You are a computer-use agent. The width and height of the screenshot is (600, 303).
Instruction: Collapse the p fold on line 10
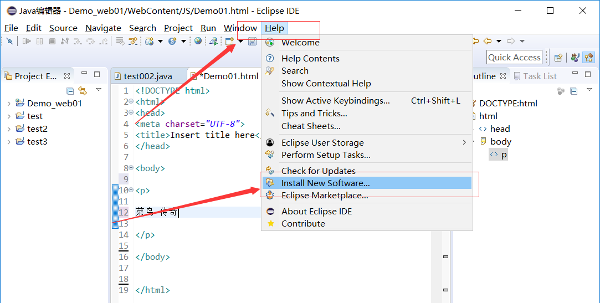[131, 190]
